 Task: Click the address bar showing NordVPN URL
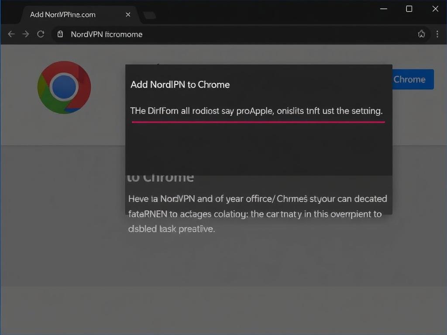(x=240, y=34)
